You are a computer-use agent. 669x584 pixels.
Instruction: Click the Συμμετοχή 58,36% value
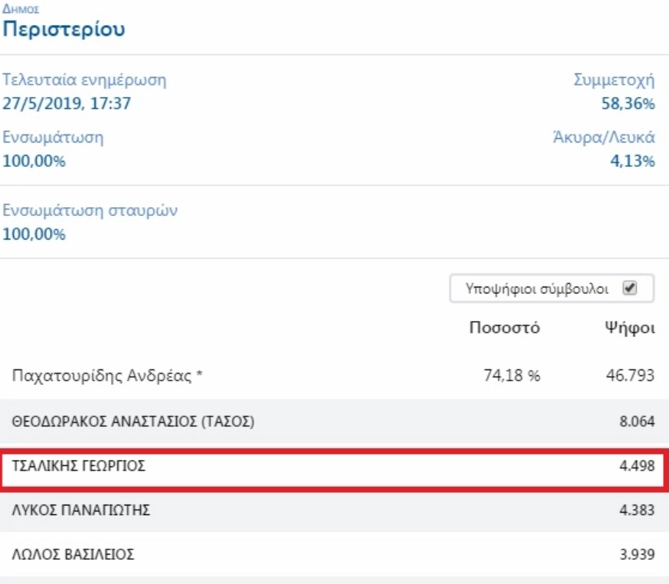628,104
